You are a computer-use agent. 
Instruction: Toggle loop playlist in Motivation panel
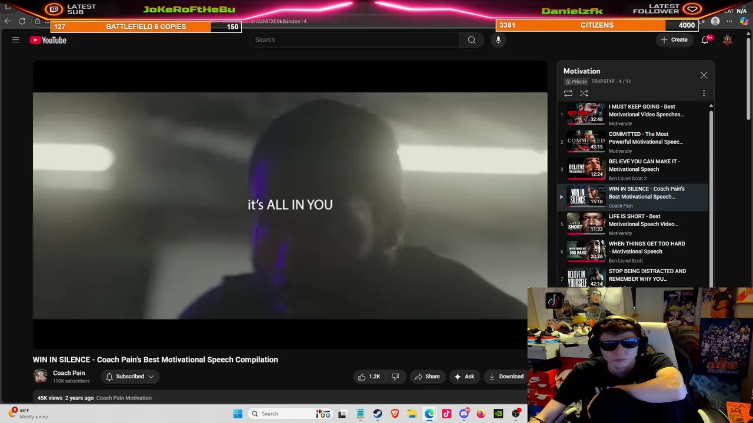pos(568,93)
